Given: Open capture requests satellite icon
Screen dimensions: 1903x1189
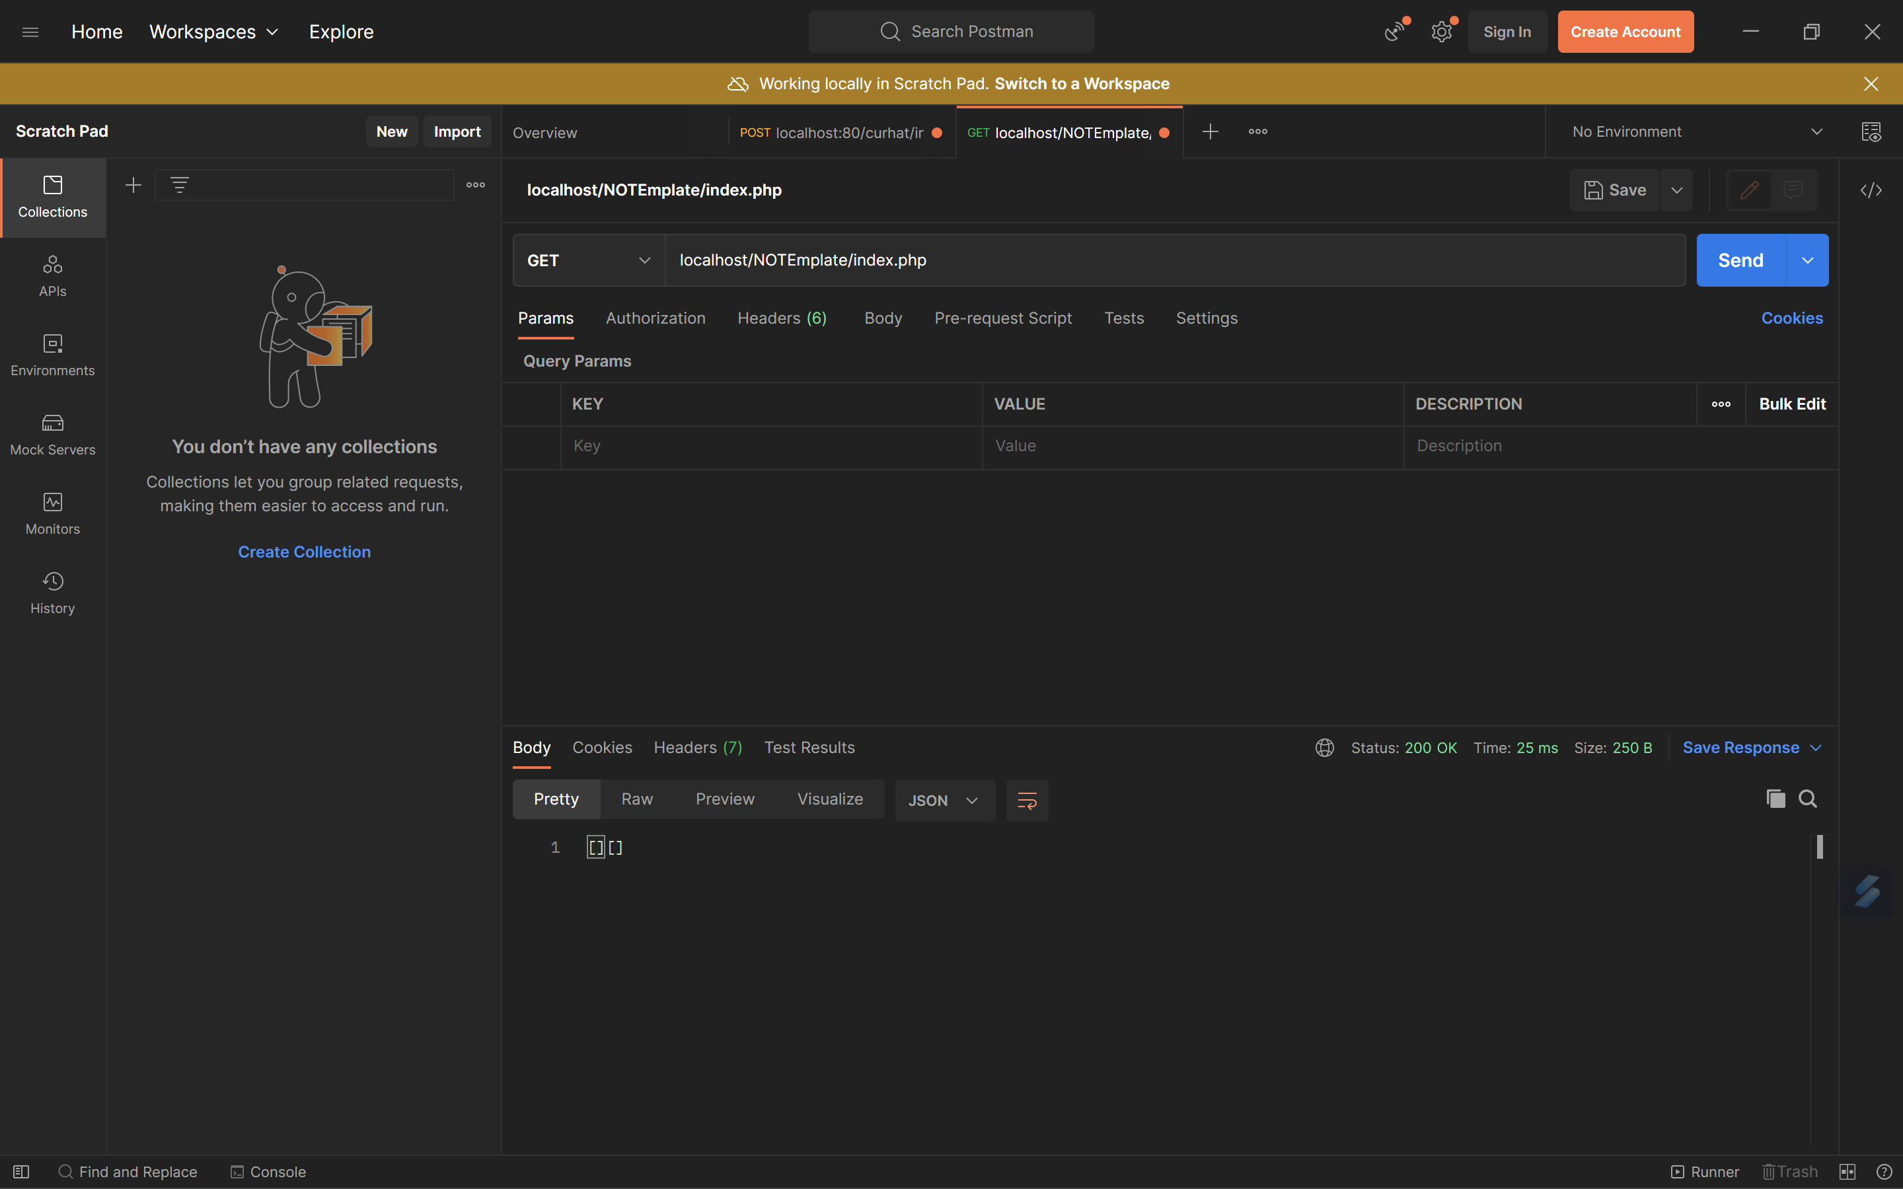Looking at the screenshot, I should click(x=1395, y=32).
